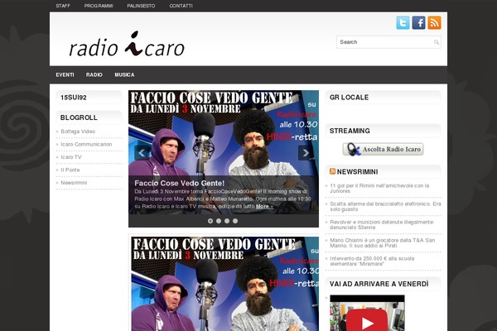Select the second slider dot
This screenshot has width=497, height=331.
tap(219, 221)
